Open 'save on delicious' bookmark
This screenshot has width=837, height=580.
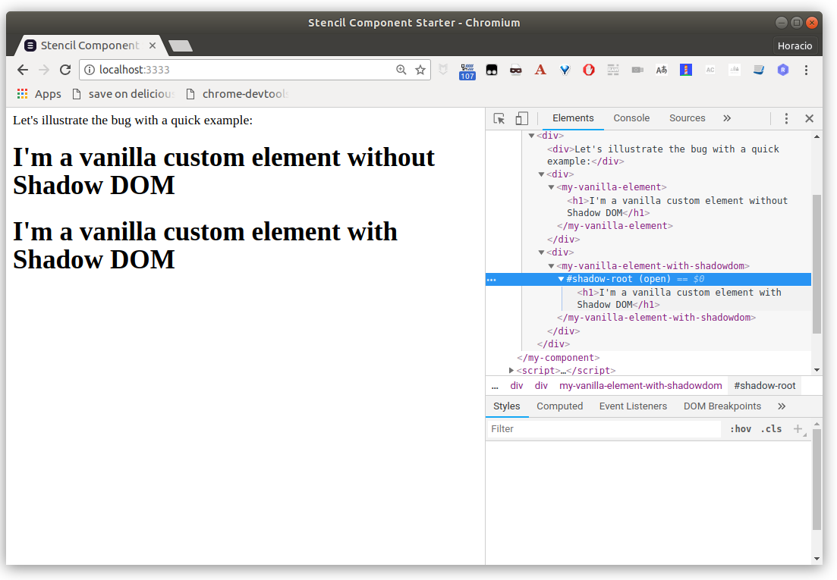pyautogui.click(x=123, y=94)
